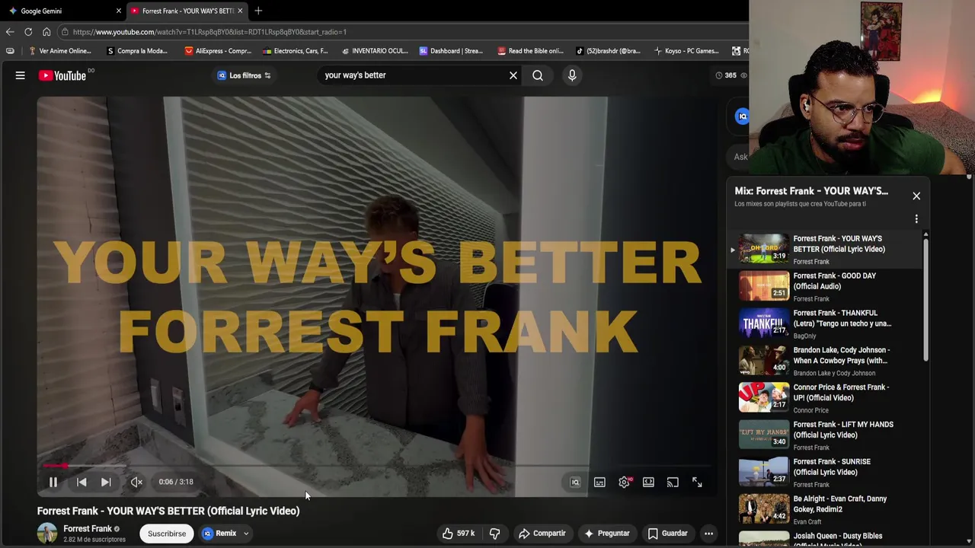Image resolution: width=975 pixels, height=548 pixels.
Task: Open Forrest Frank channel name link
Action: point(88,529)
